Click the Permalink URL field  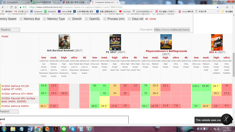click(x=172, y=30)
